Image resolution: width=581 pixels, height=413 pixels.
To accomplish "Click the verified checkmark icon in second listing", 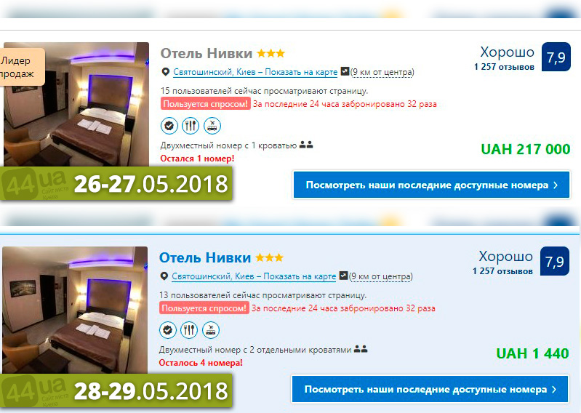I will tap(167, 330).
